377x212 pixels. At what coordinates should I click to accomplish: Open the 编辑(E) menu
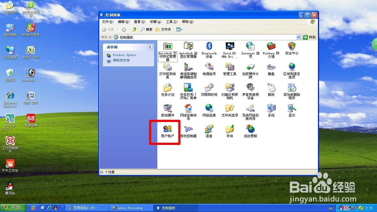123,22
